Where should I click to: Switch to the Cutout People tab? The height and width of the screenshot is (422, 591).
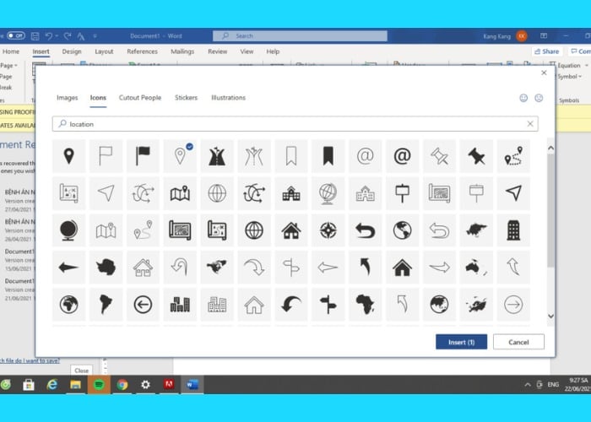140,98
